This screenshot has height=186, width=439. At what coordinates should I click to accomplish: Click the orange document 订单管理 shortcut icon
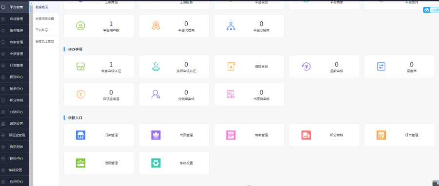(381, 135)
